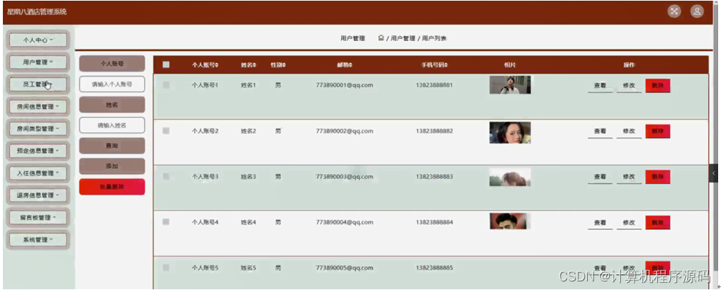Expand the 预定信息管理 sidebar menu
721x290 pixels.
tap(38, 151)
